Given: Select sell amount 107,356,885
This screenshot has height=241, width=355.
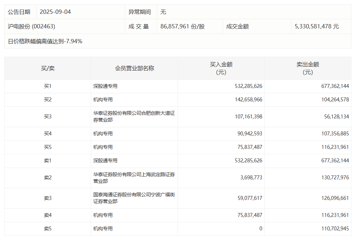Looking at the screenshot, I should (335, 134).
